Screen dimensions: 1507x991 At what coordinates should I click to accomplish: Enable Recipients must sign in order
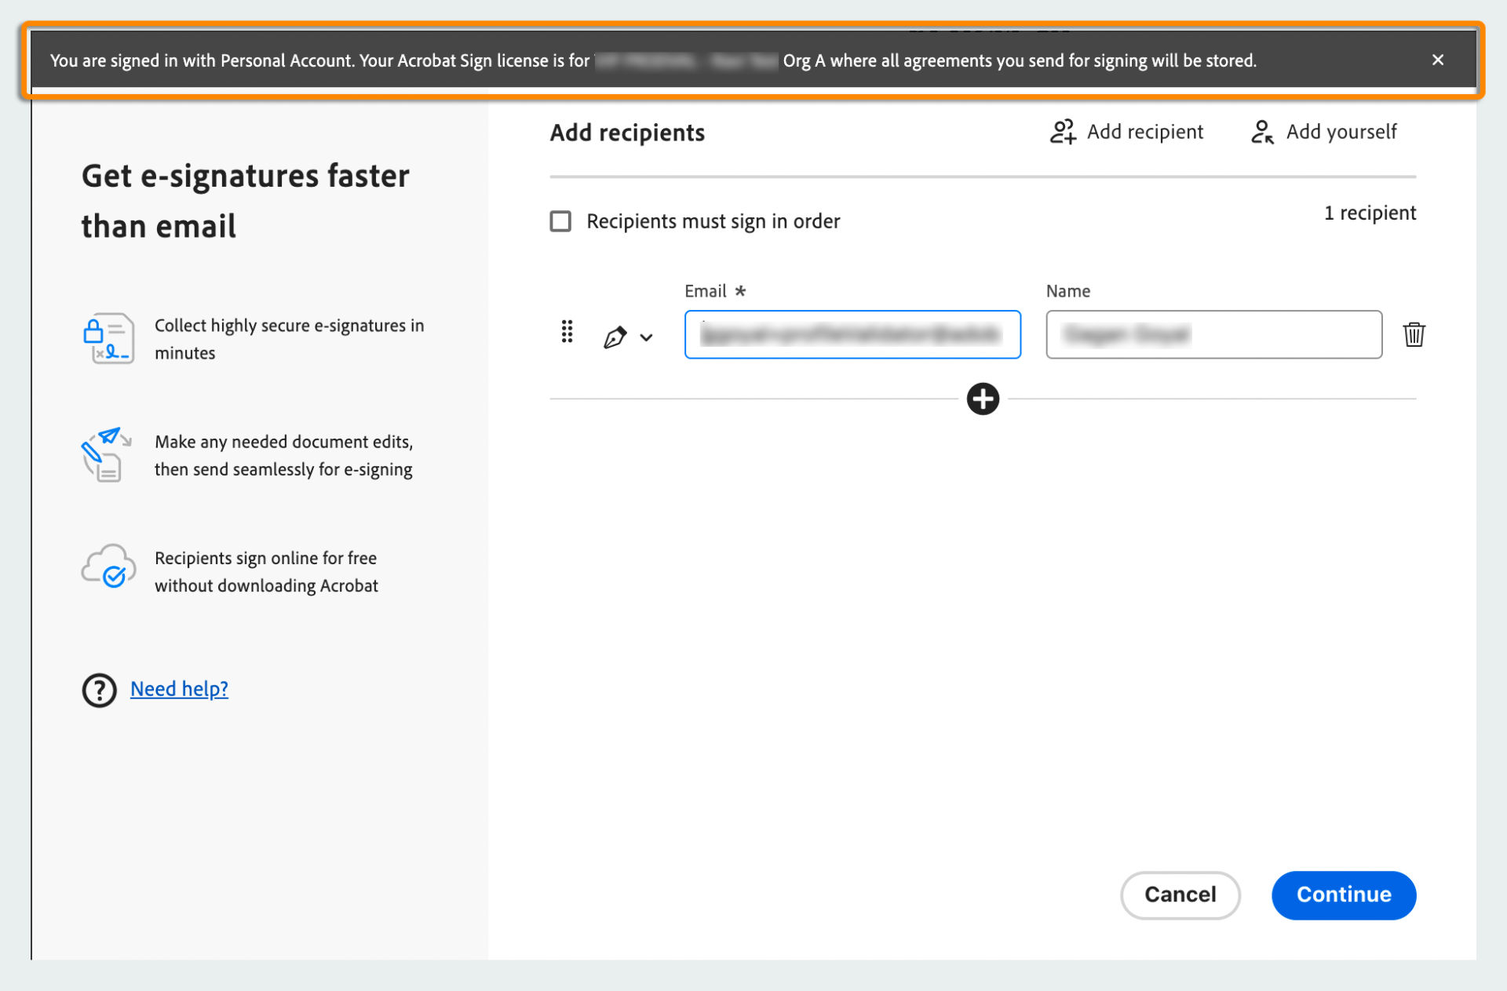(560, 221)
